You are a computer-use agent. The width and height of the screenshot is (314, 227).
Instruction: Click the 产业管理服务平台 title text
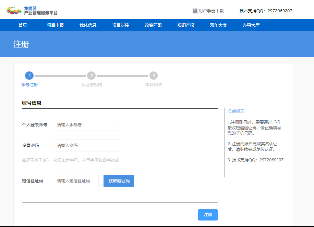pos(41,13)
